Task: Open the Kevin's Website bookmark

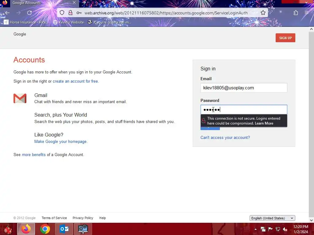Action: pos(69,22)
